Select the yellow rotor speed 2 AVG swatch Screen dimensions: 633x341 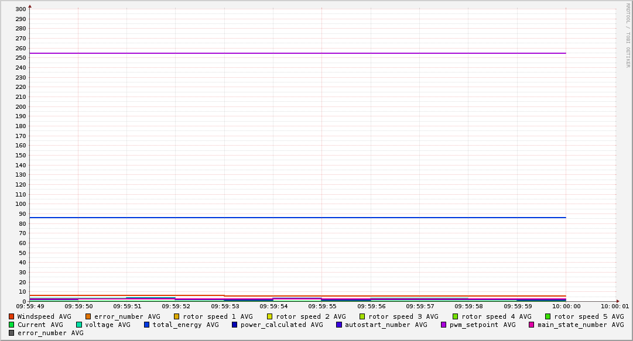270,316
